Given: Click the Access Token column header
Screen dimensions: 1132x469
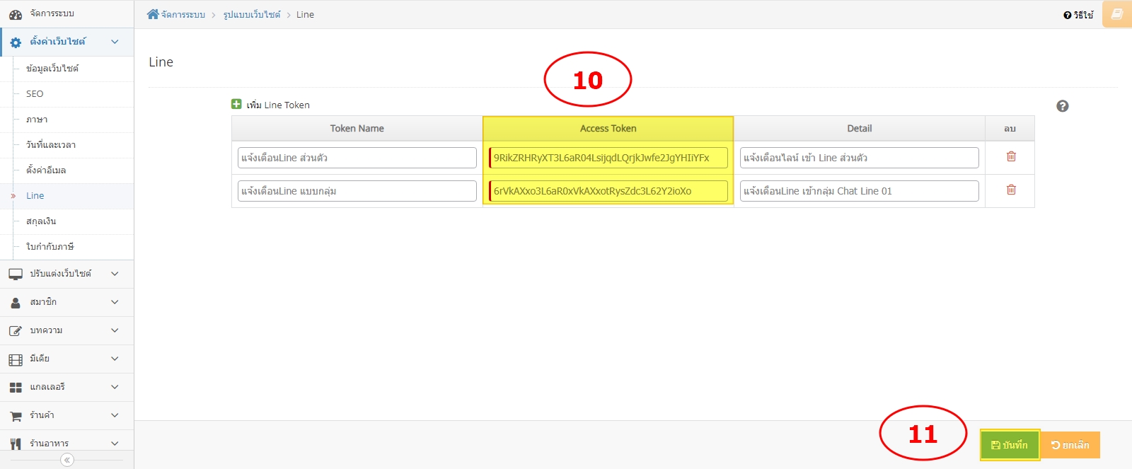Looking at the screenshot, I should click(x=608, y=128).
